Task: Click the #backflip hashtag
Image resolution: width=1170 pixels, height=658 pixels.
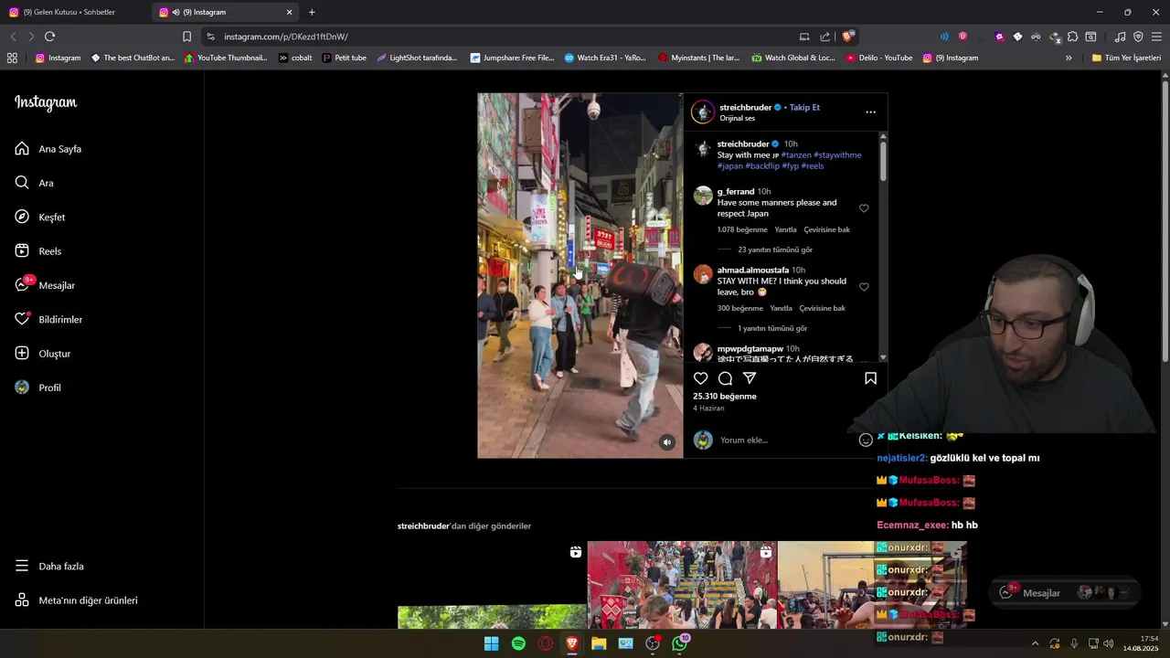Action: coord(762,166)
